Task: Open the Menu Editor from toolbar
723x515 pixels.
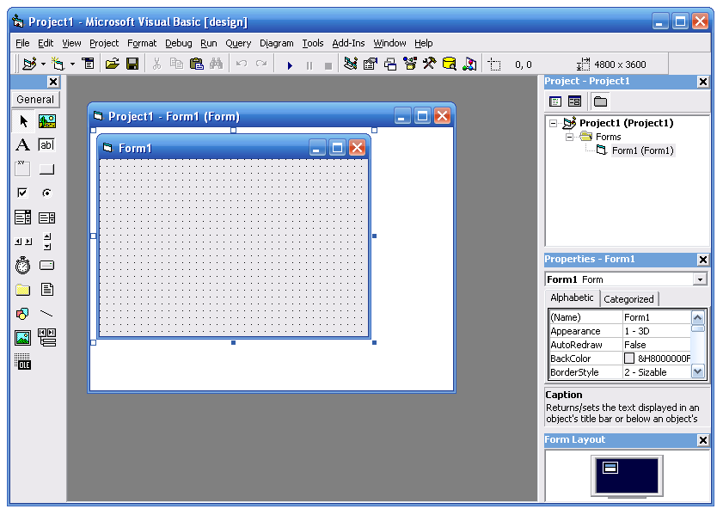Action: pos(88,64)
